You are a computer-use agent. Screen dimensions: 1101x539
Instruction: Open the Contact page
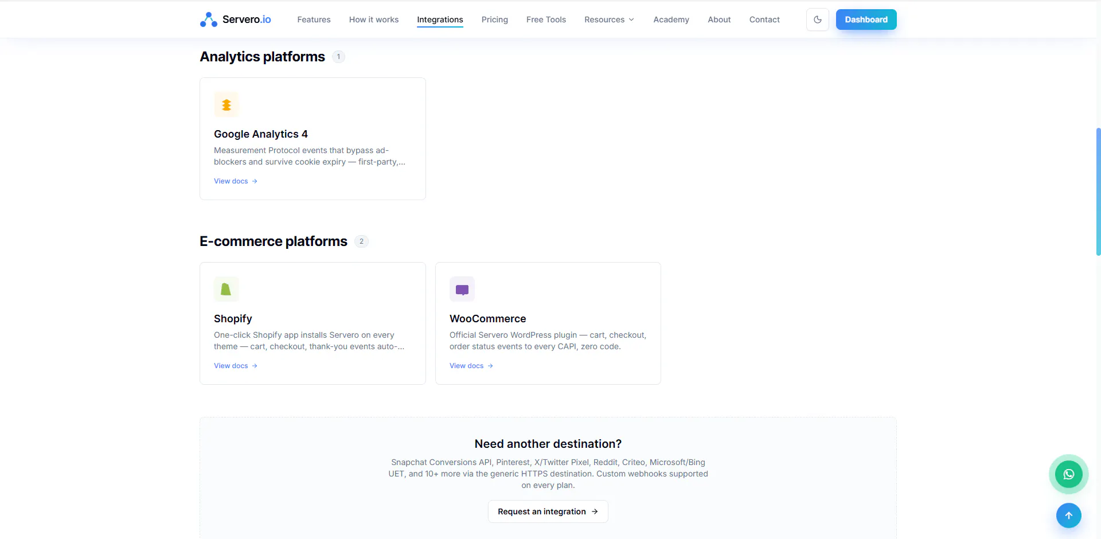pos(764,19)
